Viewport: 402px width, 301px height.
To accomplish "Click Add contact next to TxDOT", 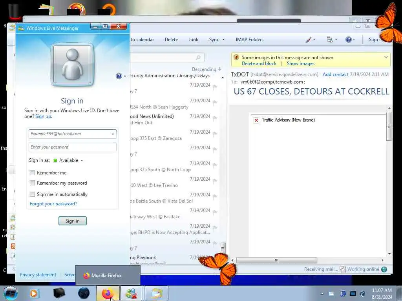I will click(x=335, y=74).
